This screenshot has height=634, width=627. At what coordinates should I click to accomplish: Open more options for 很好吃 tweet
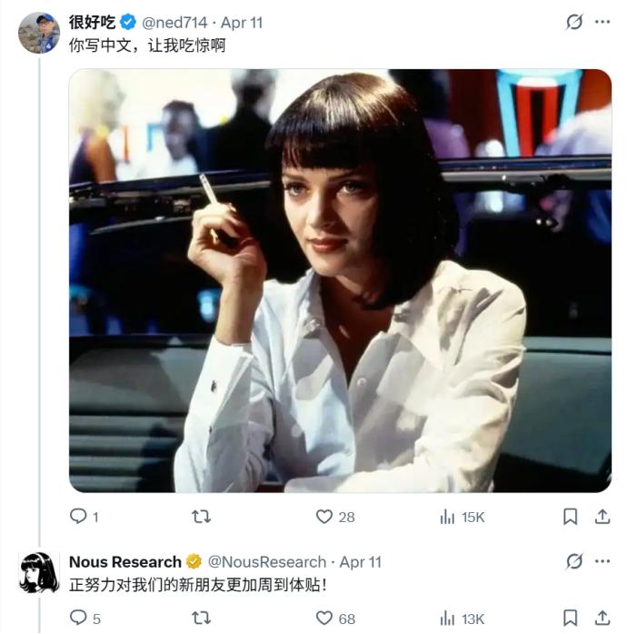[x=602, y=22]
